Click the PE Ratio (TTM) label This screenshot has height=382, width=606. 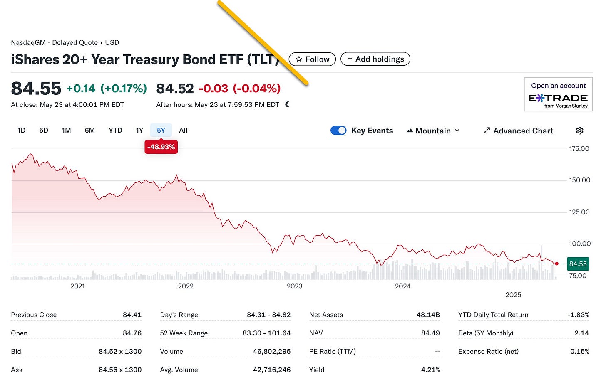point(333,352)
